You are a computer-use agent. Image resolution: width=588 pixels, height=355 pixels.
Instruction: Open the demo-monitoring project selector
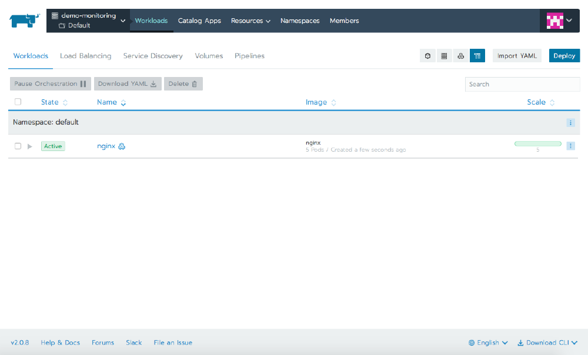coord(87,19)
